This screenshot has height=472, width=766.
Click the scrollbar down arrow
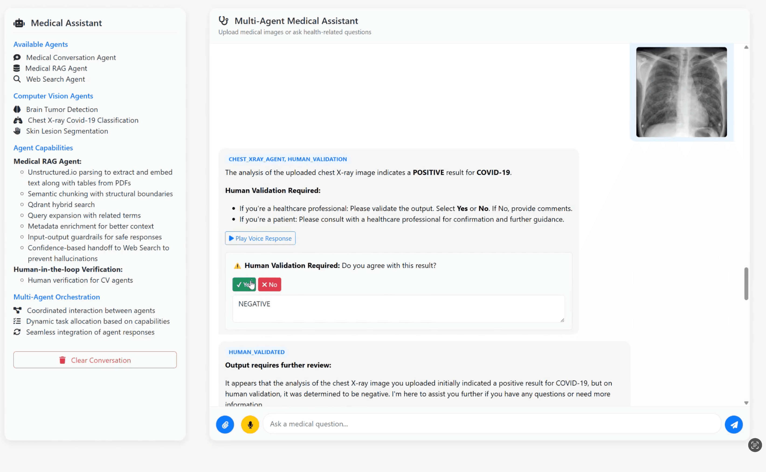[x=746, y=403]
